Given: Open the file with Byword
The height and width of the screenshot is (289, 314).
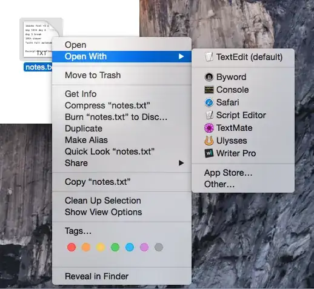Looking at the screenshot, I should tap(243, 77).
